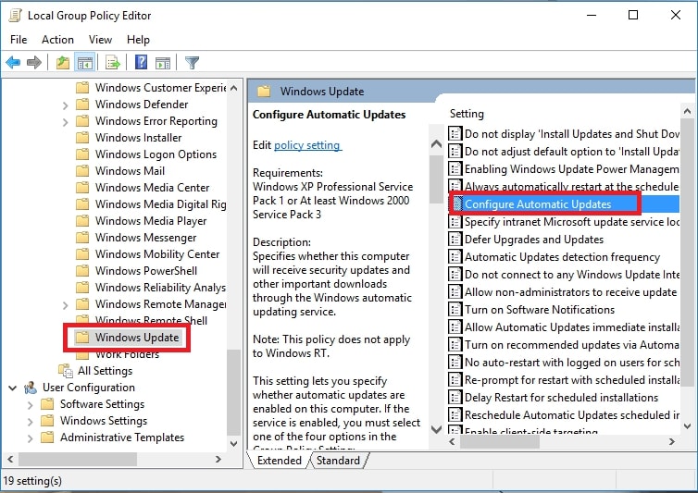Click the Windows Messenger folder icon

coord(82,237)
